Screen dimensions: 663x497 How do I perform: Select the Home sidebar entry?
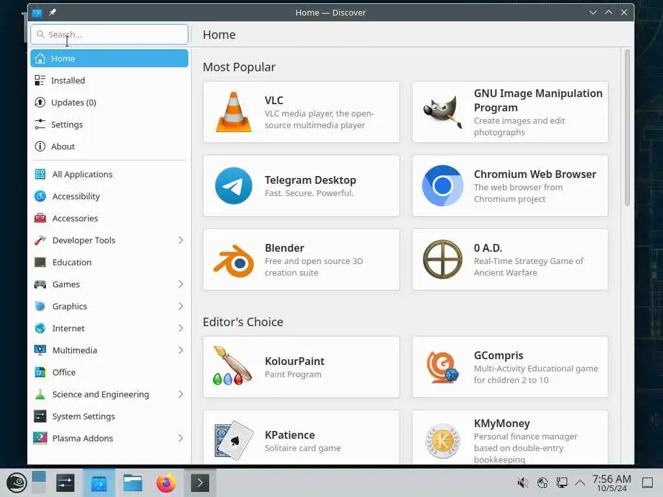pyautogui.click(x=109, y=58)
